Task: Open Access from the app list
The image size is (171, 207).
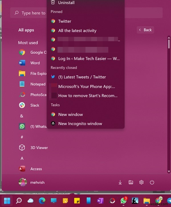Action: tap(31, 169)
